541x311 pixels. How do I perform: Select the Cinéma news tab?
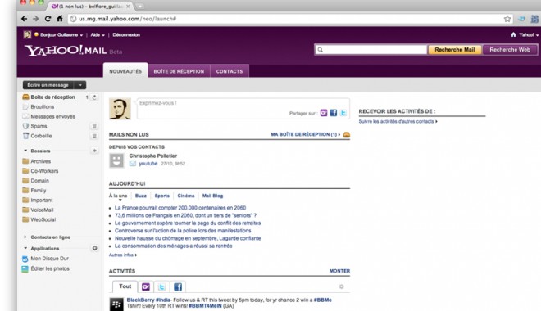click(186, 196)
